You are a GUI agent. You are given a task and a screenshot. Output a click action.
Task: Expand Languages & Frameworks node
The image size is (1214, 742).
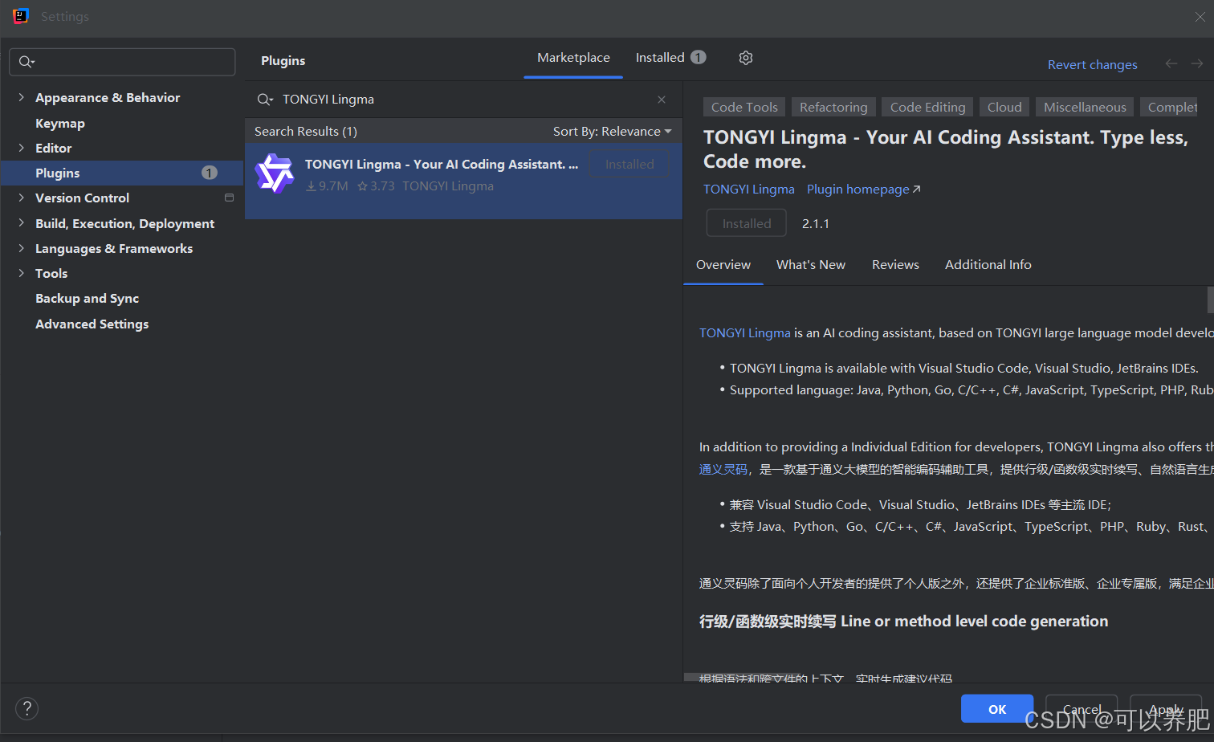tap(22, 248)
